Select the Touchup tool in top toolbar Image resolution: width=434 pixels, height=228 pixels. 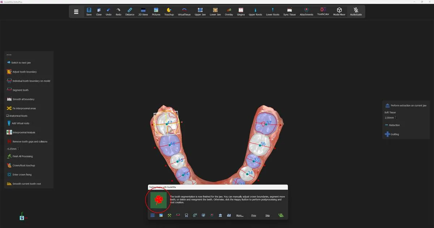169,12
